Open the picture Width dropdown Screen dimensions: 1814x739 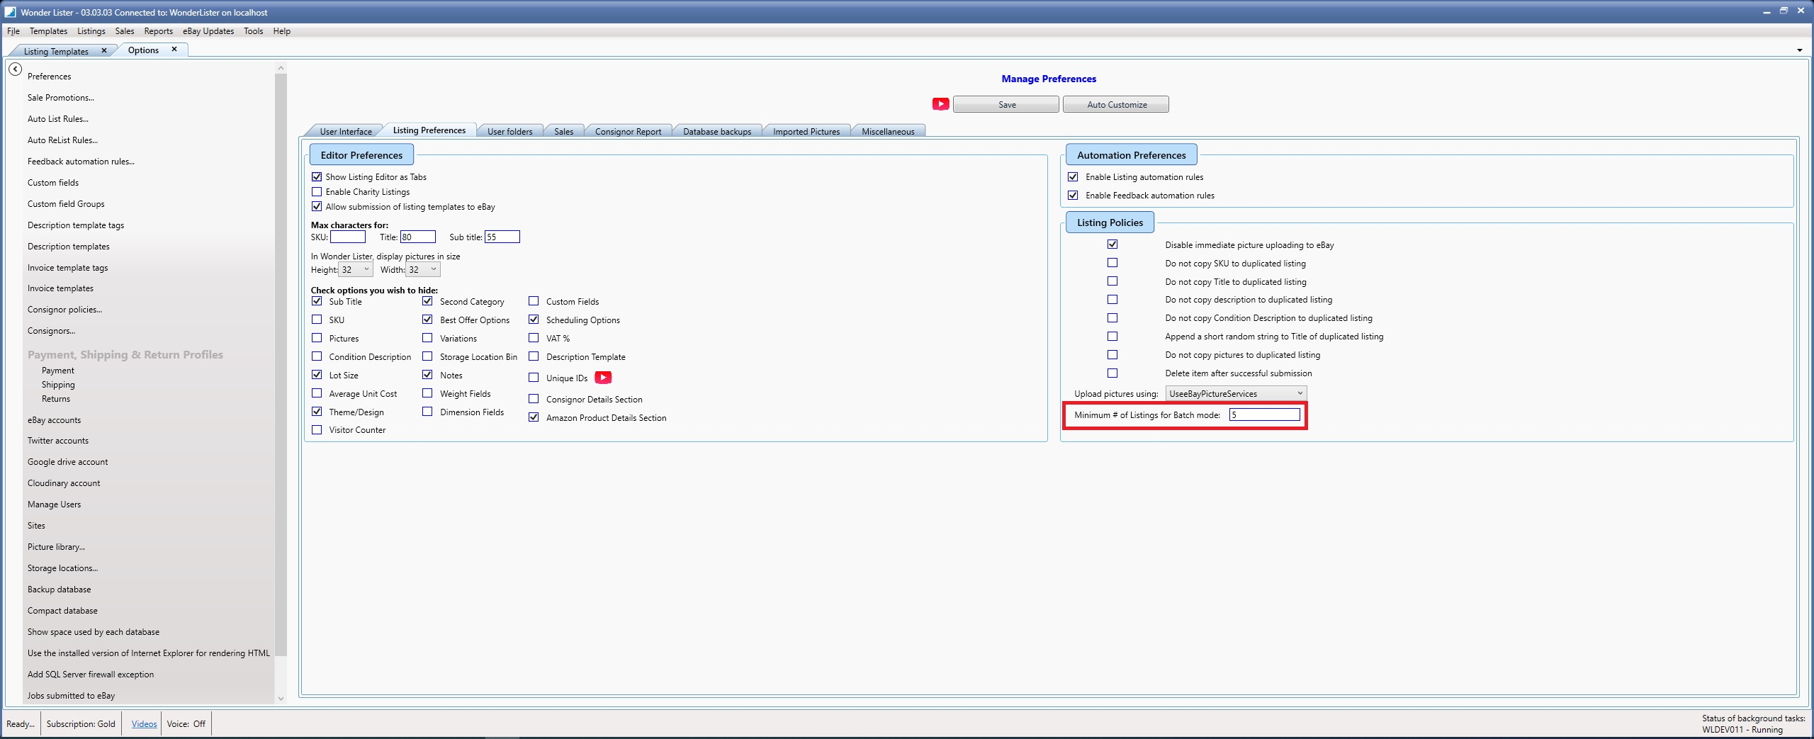click(423, 269)
